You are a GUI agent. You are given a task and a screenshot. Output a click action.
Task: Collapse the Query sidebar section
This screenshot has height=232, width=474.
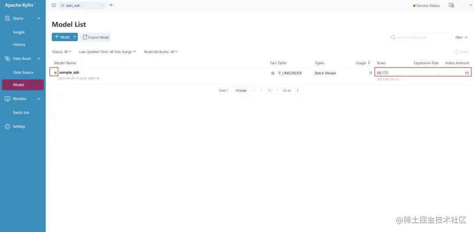[39, 18]
